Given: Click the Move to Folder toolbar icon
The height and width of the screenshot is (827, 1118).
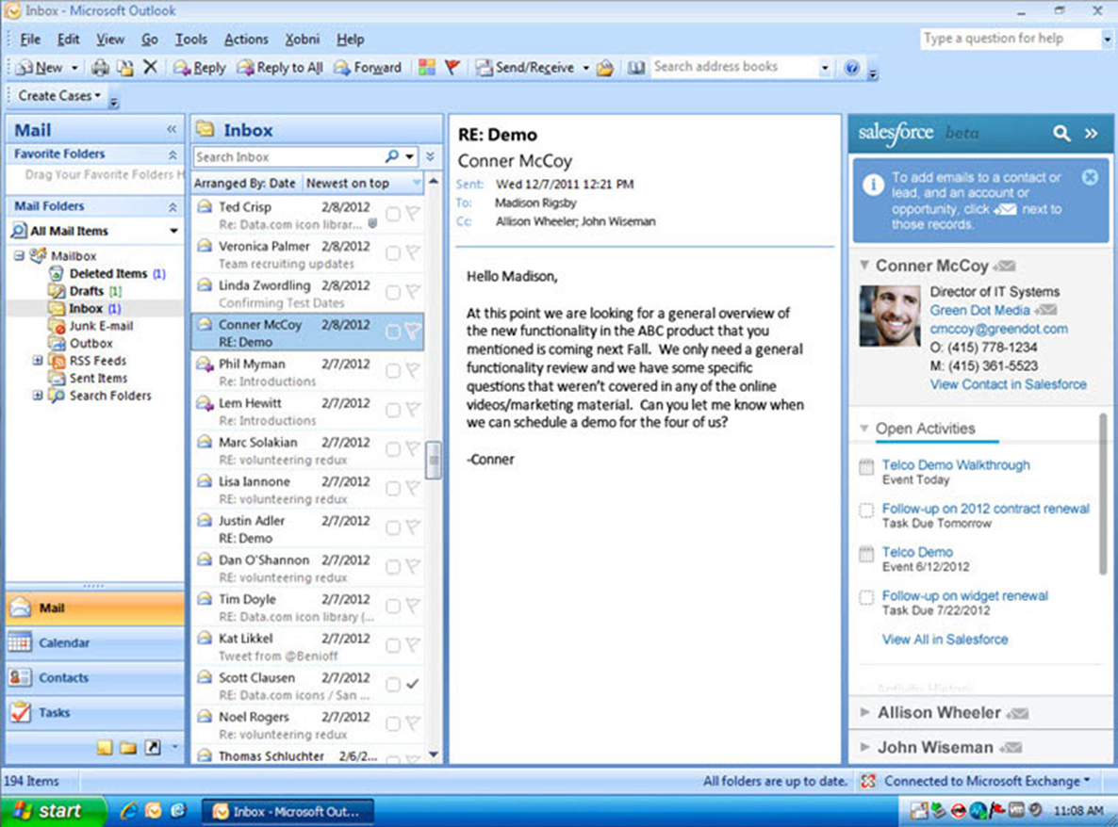Looking at the screenshot, I should (x=124, y=68).
